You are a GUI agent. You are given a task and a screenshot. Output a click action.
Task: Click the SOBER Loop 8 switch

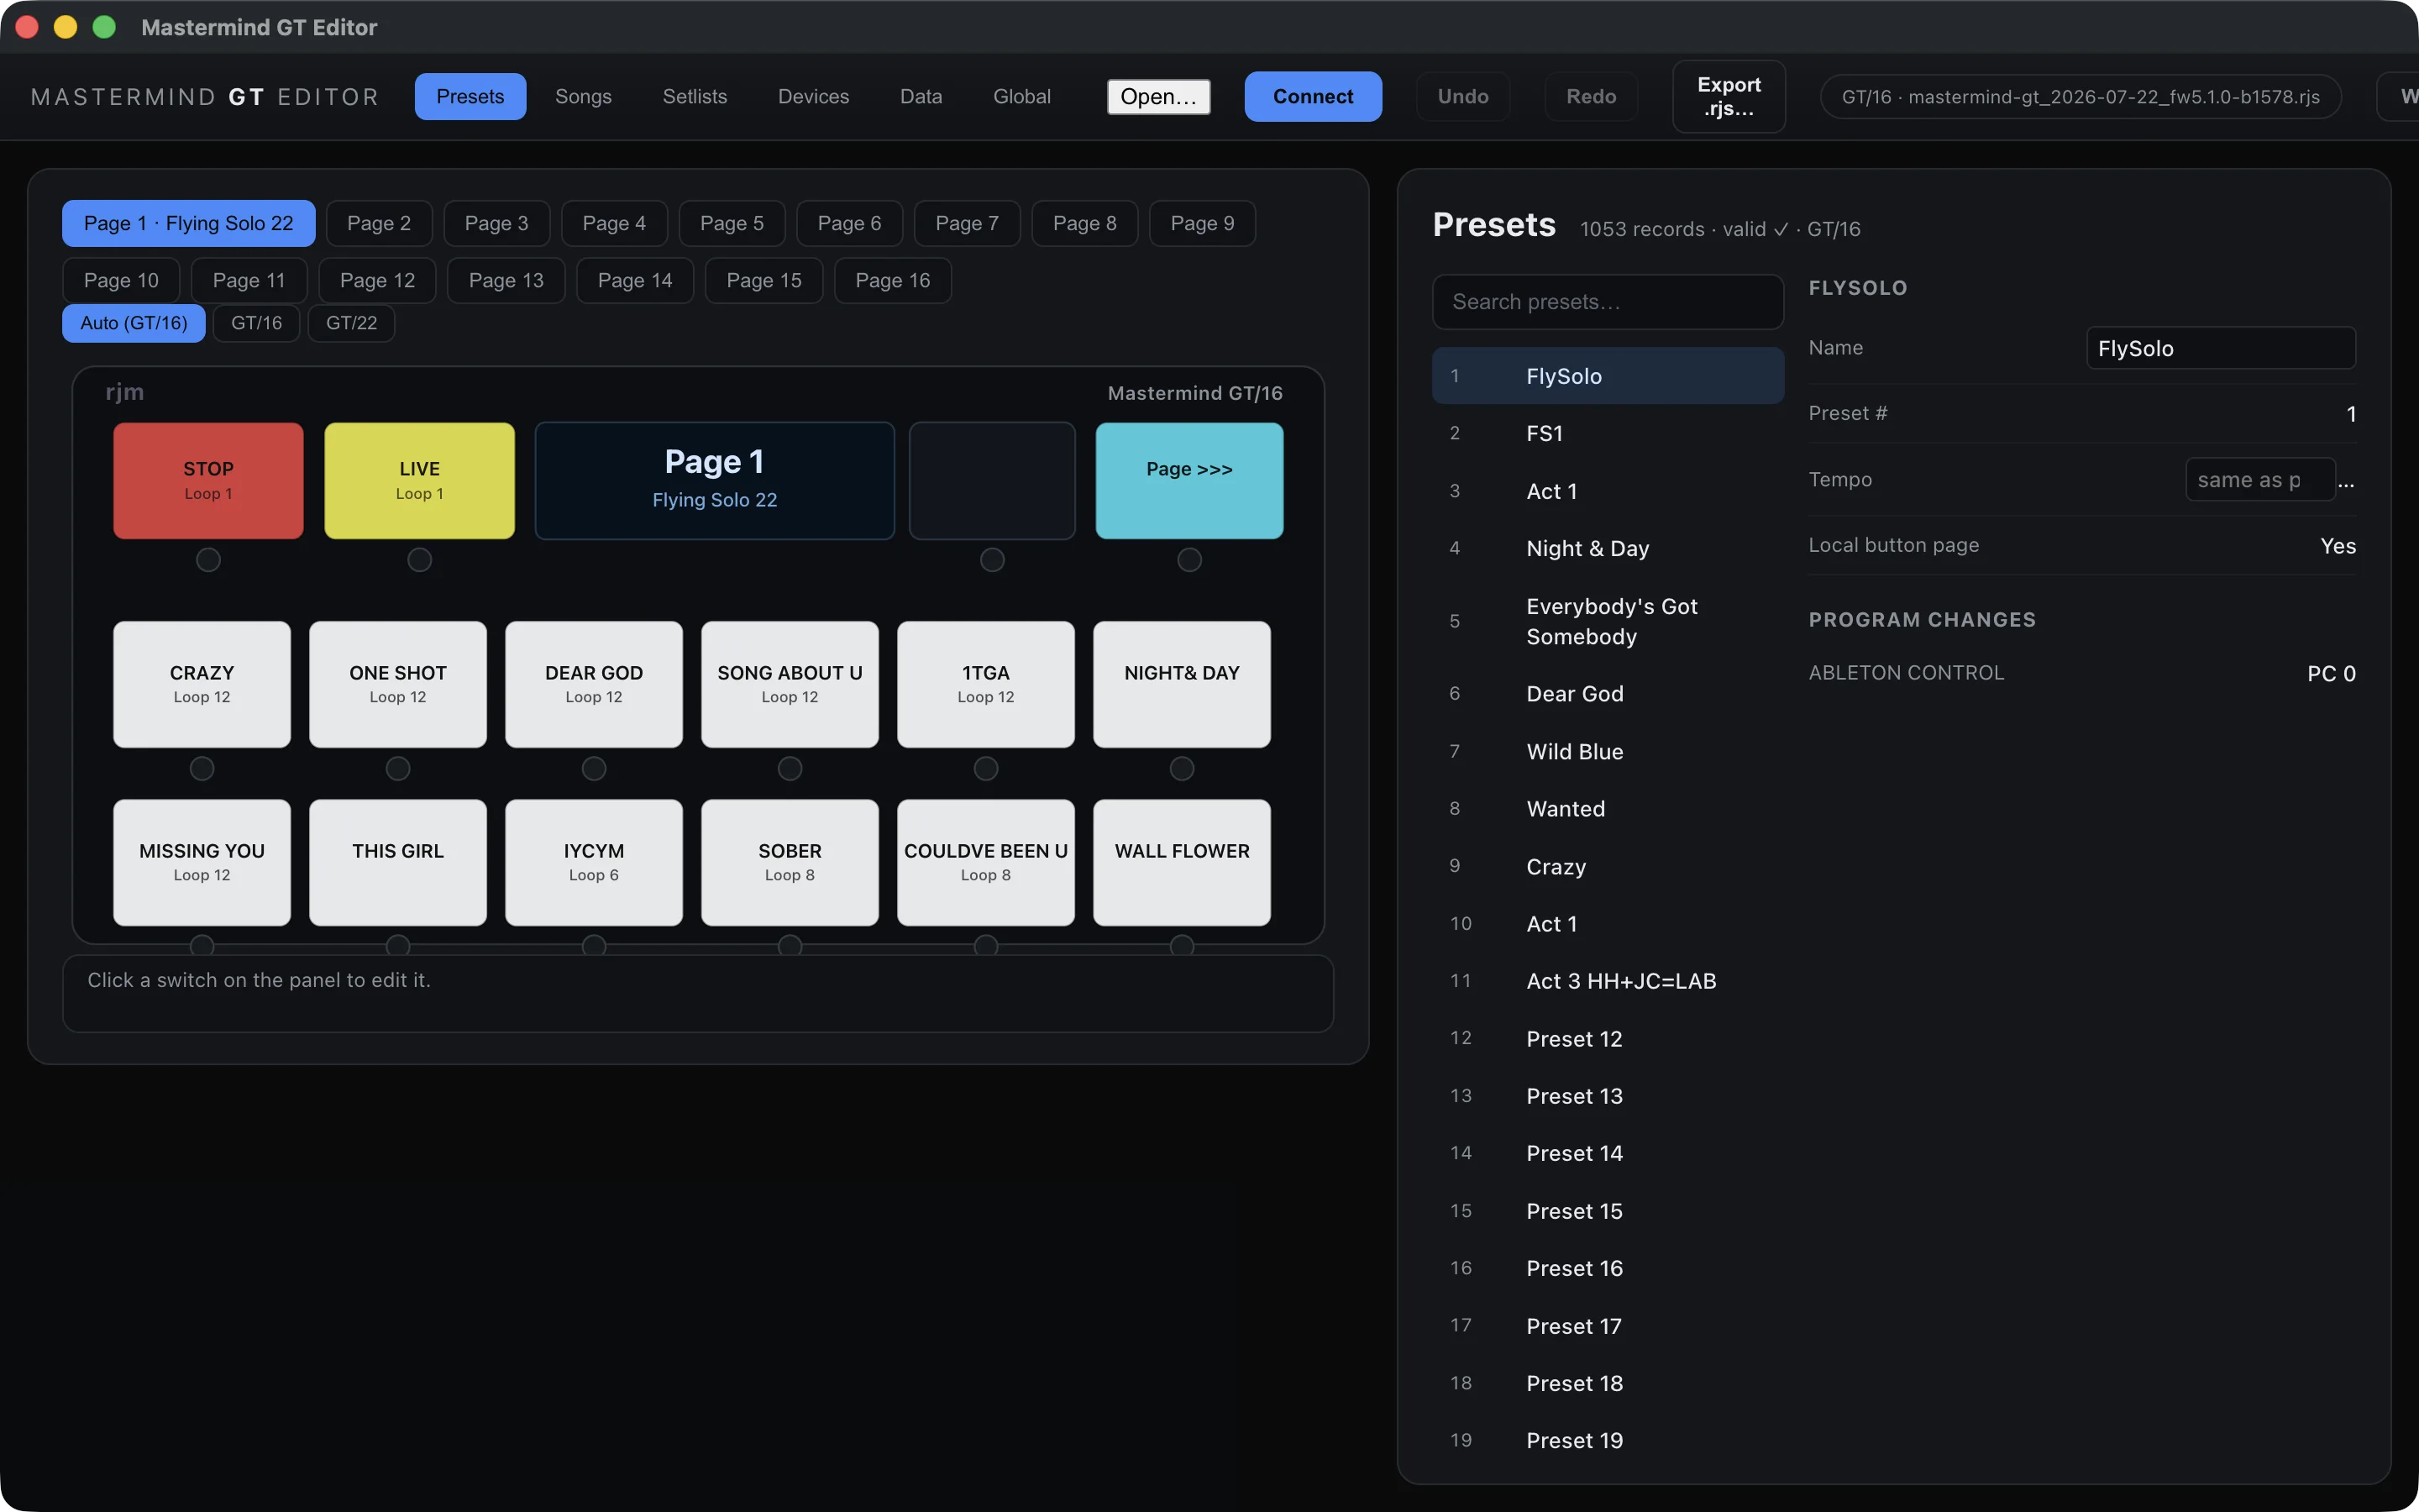790,862
